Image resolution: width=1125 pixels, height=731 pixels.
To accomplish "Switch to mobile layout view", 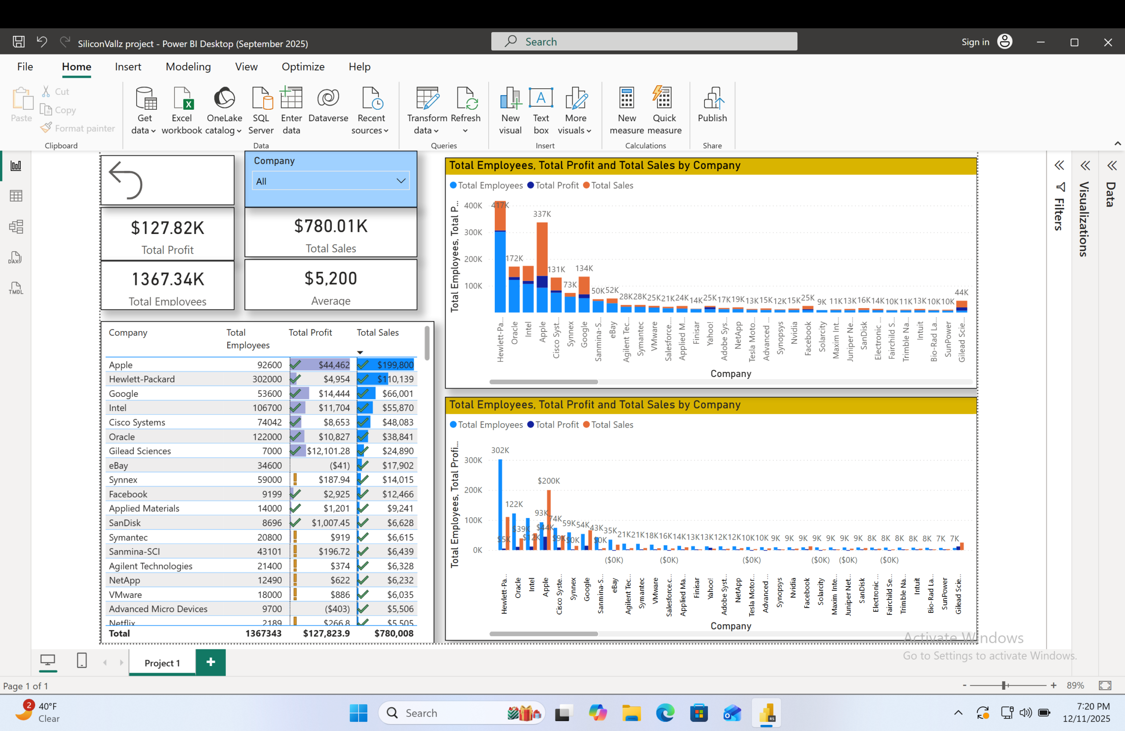I will pos(82,661).
